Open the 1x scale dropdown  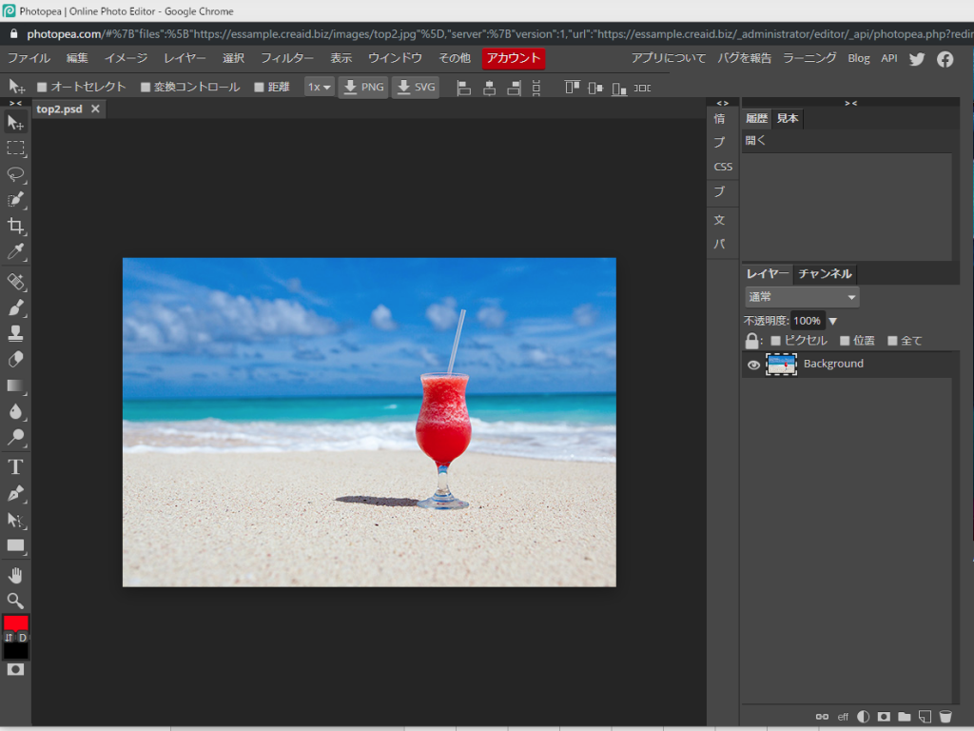(x=319, y=87)
